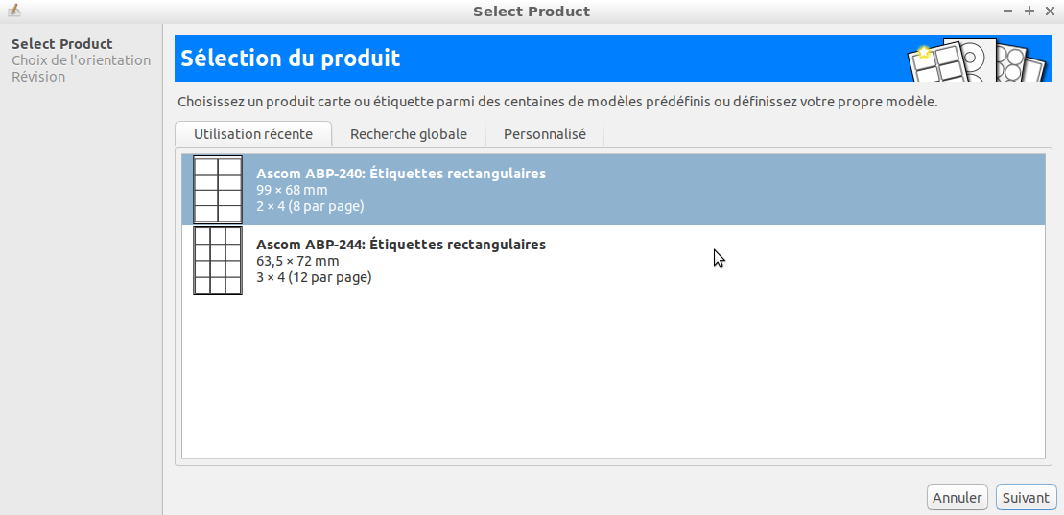Select the ABP-240 two-column label sheet thumbnail

click(217, 190)
